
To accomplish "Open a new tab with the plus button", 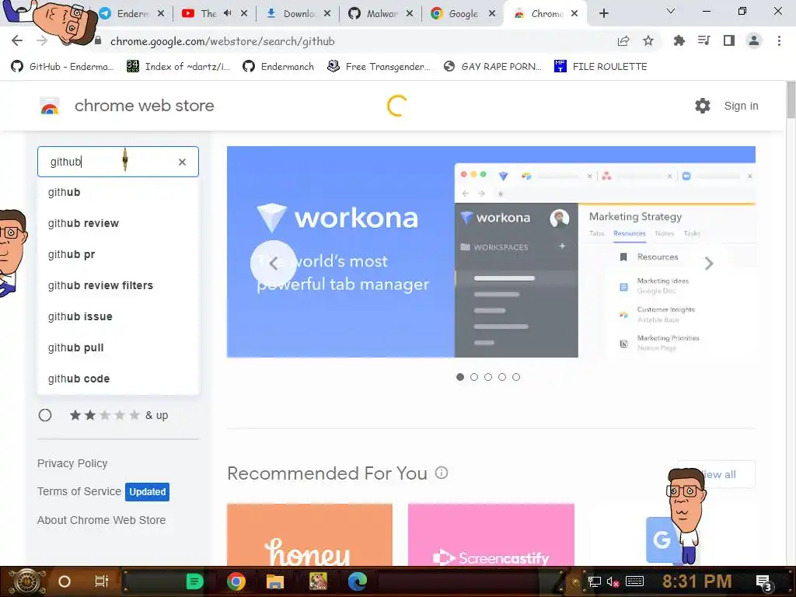I will coord(603,13).
